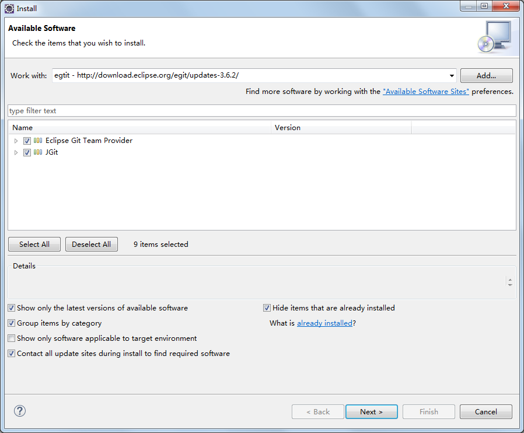Click the Details scroll up arrow
Image resolution: width=524 pixels, height=433 pixels.
[510, 280]
